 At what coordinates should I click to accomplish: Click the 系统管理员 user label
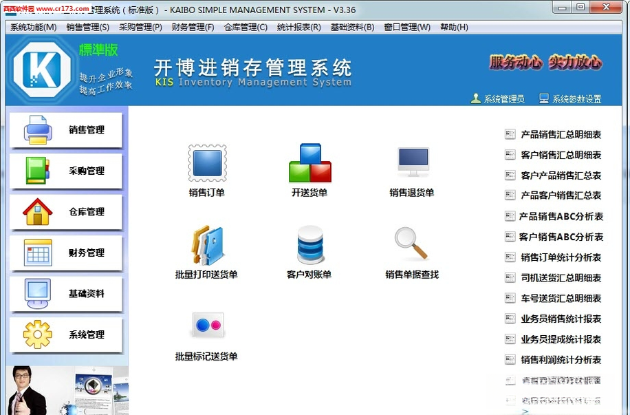(x=504, y=99)
